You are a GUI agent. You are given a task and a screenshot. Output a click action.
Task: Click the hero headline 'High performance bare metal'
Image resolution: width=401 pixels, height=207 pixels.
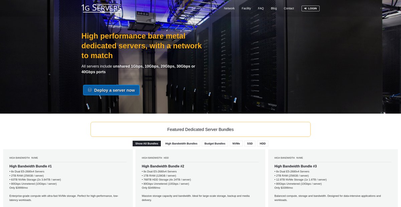pyautogui.click(x=133, y=36)
